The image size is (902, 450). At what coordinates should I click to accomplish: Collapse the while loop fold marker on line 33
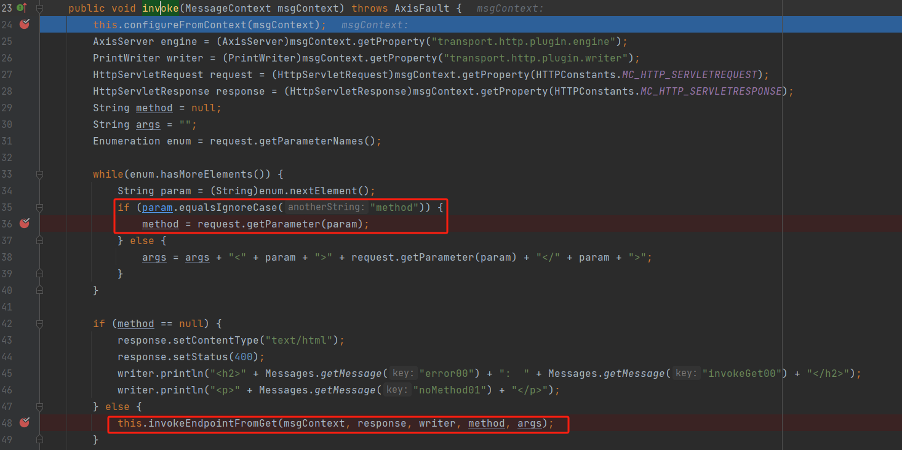(40, 175)
